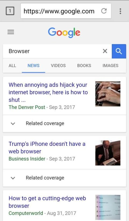
Task: Tap the Google logo
Action: coord(64,32)
